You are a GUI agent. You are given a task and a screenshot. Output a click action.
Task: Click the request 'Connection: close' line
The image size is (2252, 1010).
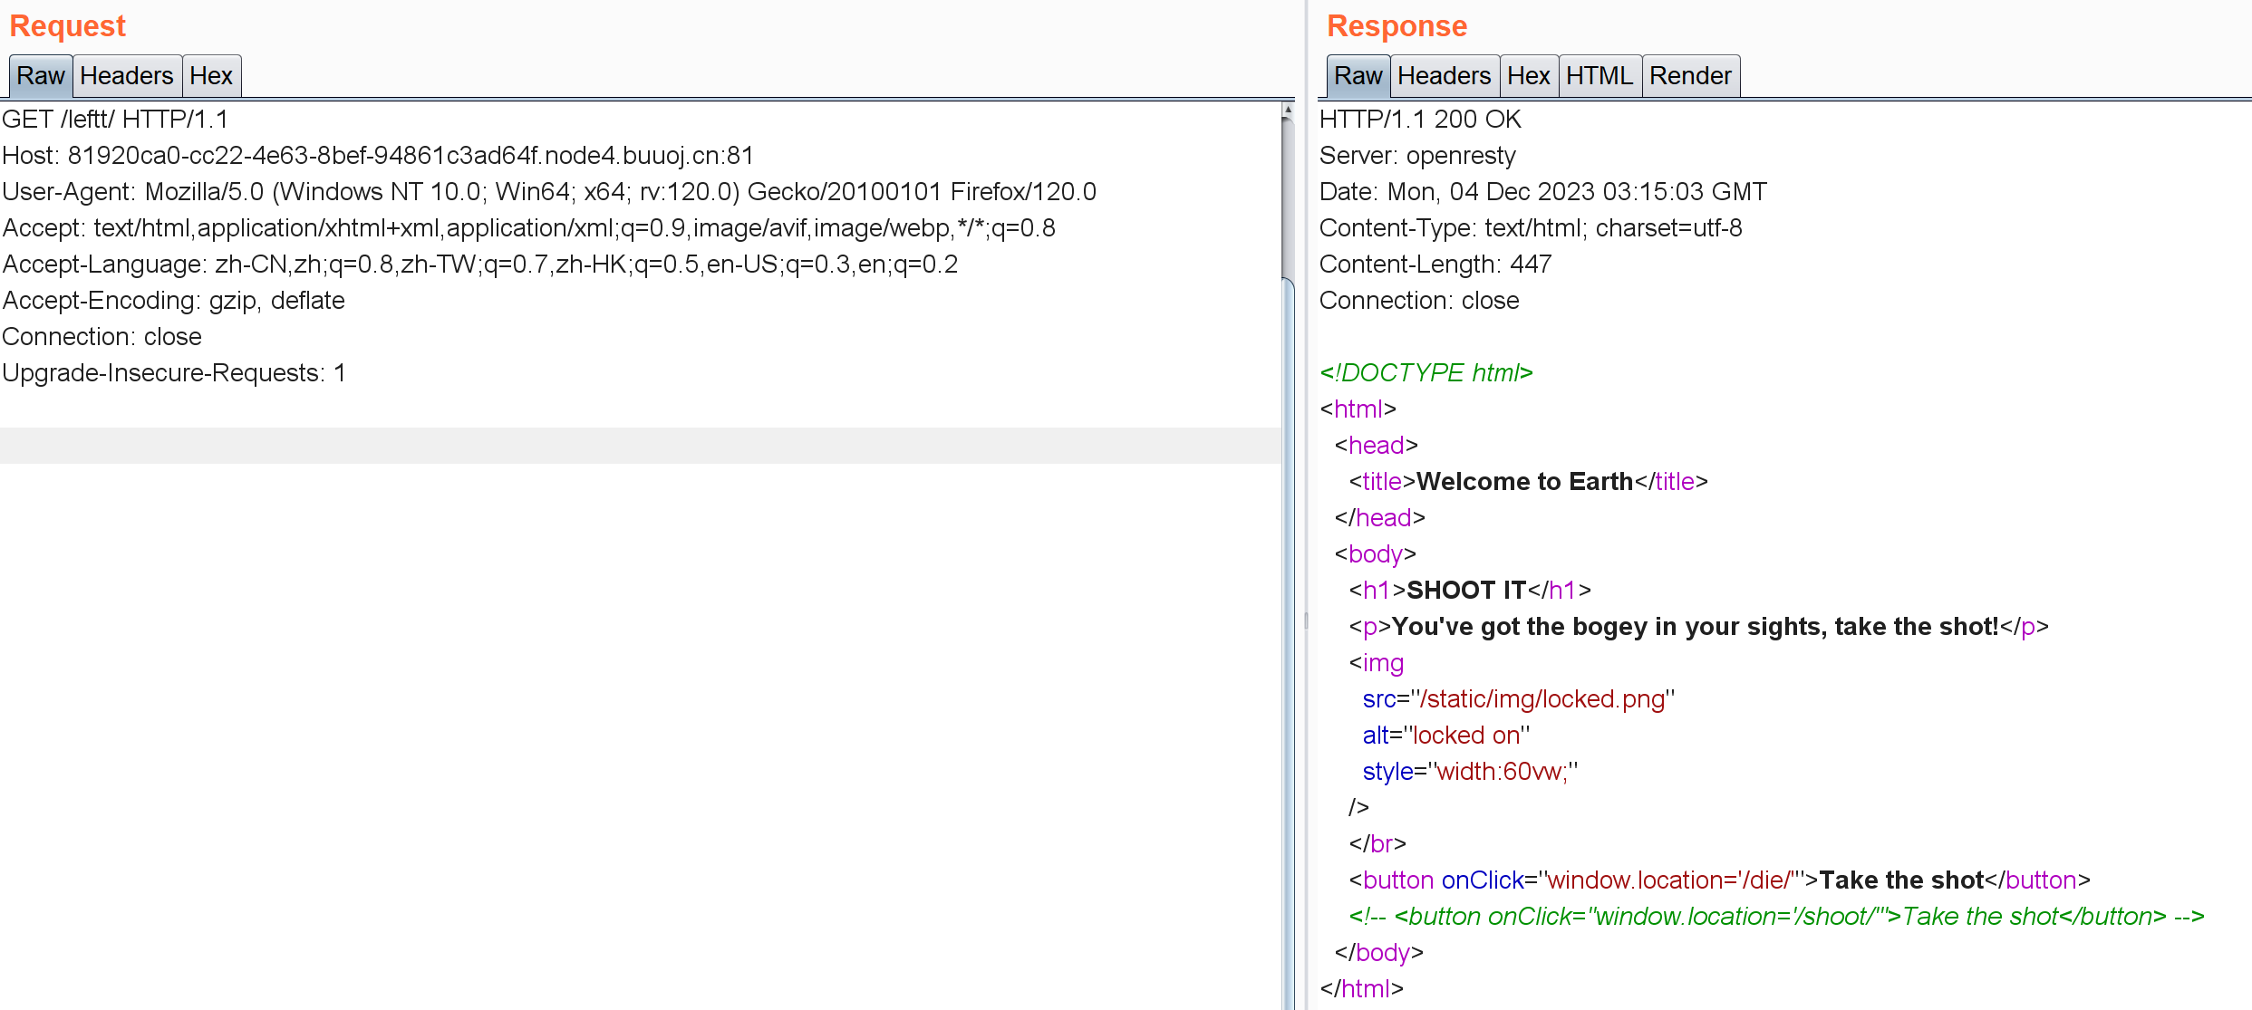click(102, 337)
